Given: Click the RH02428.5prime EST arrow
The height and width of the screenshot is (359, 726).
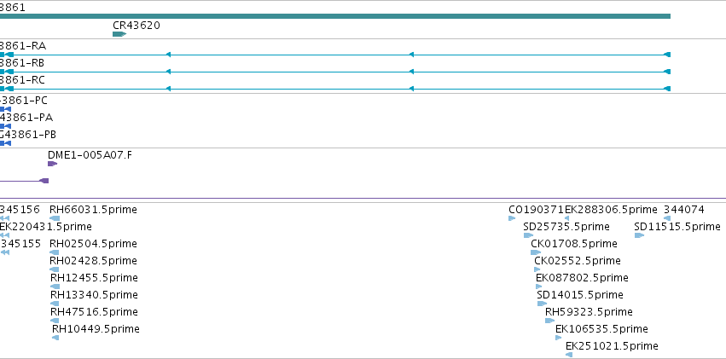Looking at the screenshot, I should pyautogui.click(x=54, y=269).
